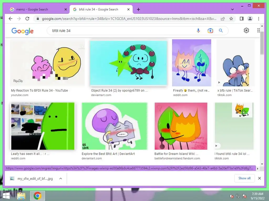Open the i found bfdi TikTok thumbnail

pos(234,126)
